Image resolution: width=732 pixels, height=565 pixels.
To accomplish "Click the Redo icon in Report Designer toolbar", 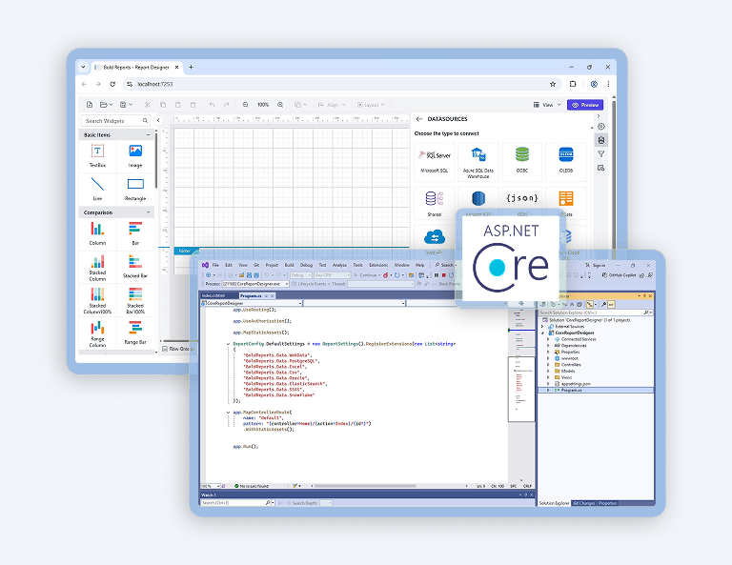I will (227, 105).
